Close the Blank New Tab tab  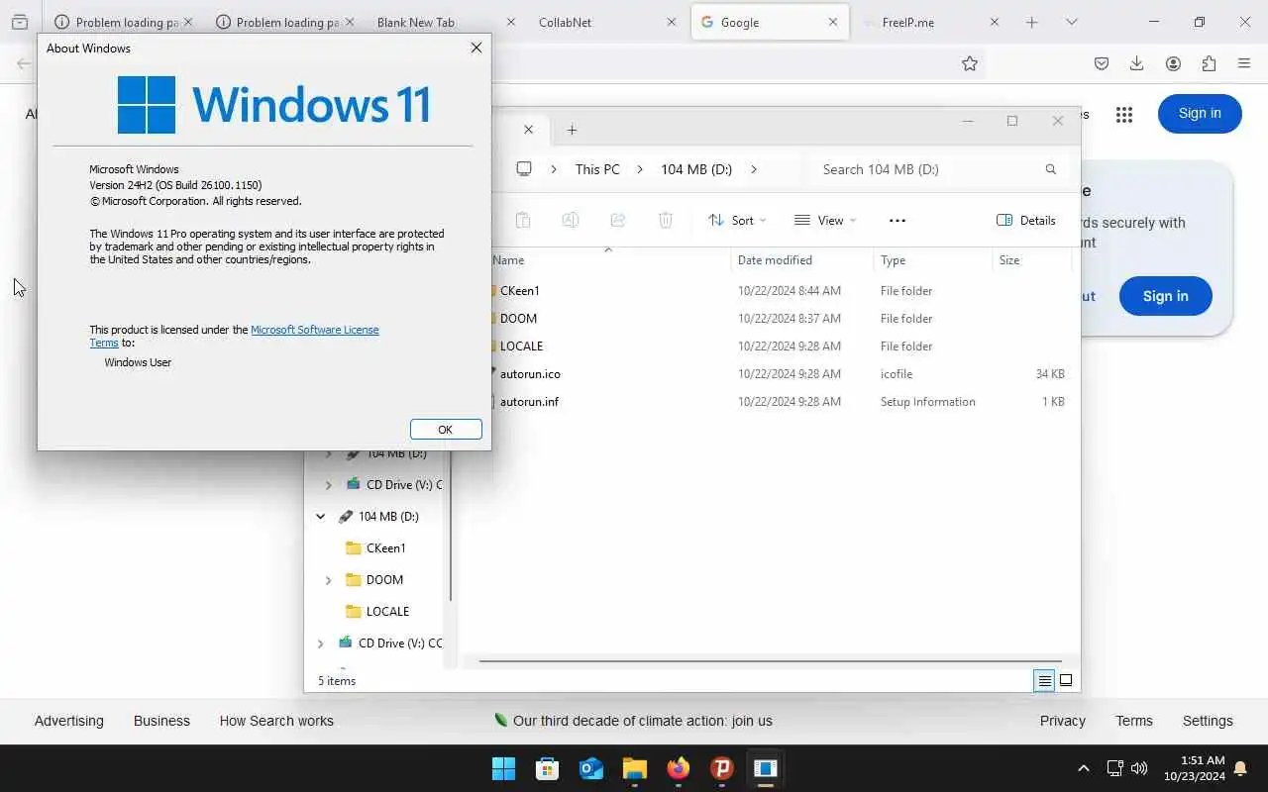coord(511,22)
